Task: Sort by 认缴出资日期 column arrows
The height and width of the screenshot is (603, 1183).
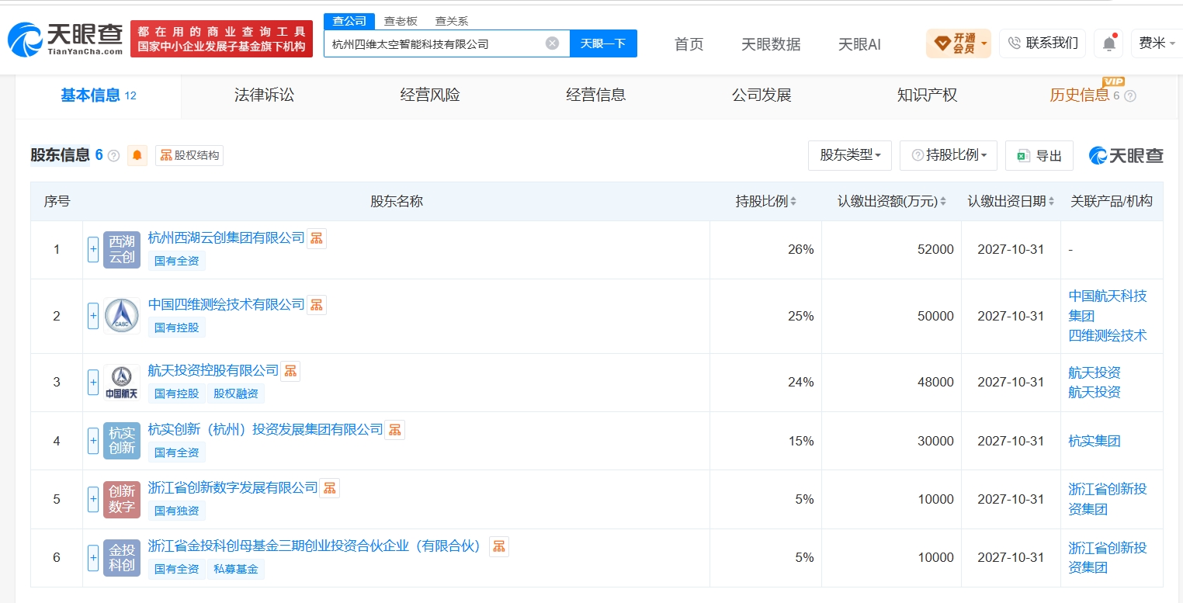Action: 1051,202
